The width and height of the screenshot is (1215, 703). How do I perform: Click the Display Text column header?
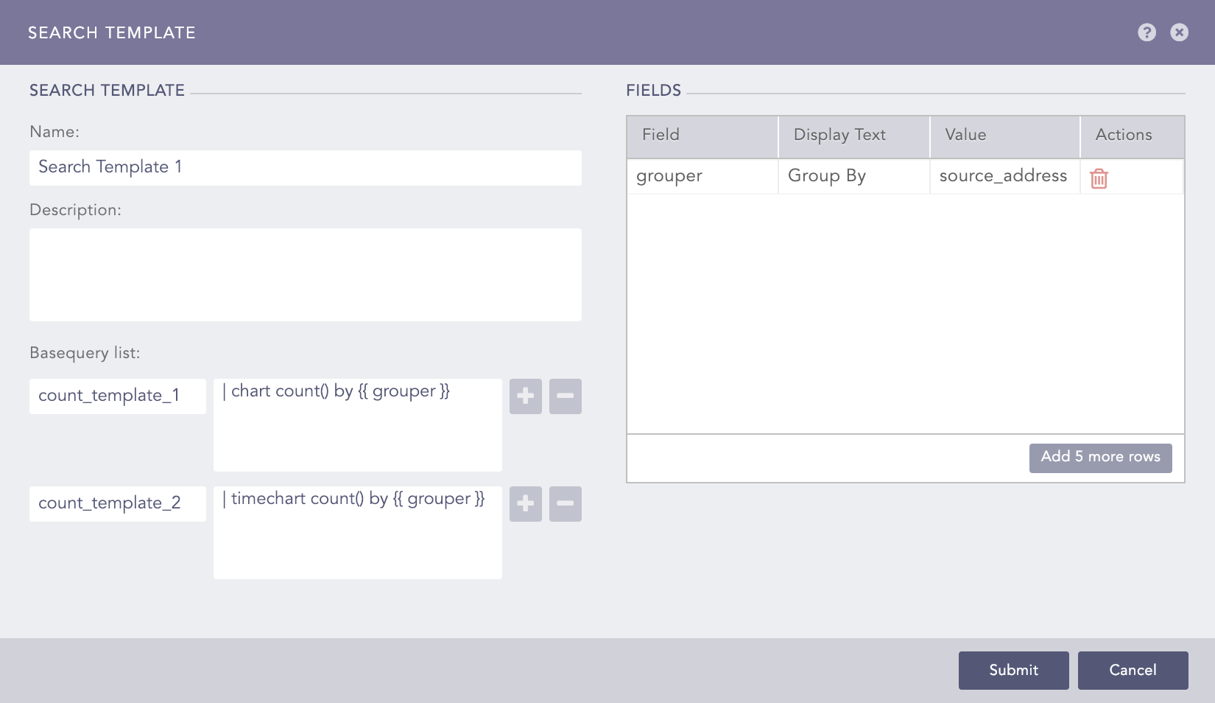pos(853,136)
